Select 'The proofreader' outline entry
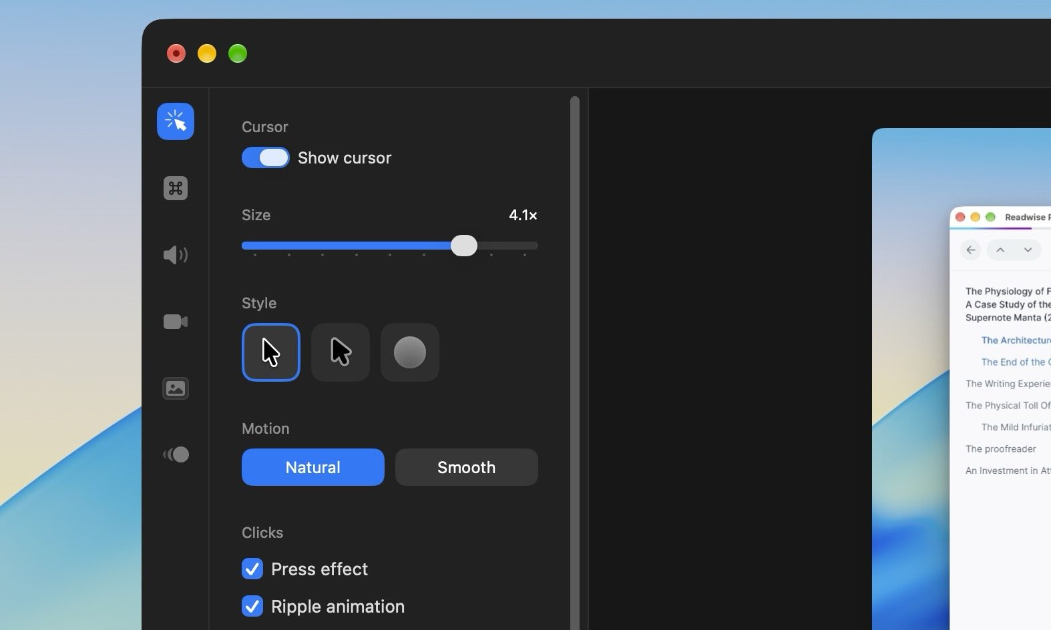 click(x=1001, y=449)
